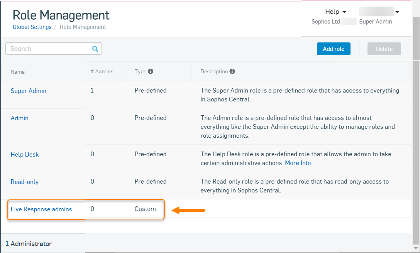Click the info icon next to Type
Image resolution: width=420 pixels, height=253 pixels.
coord(151,71)
